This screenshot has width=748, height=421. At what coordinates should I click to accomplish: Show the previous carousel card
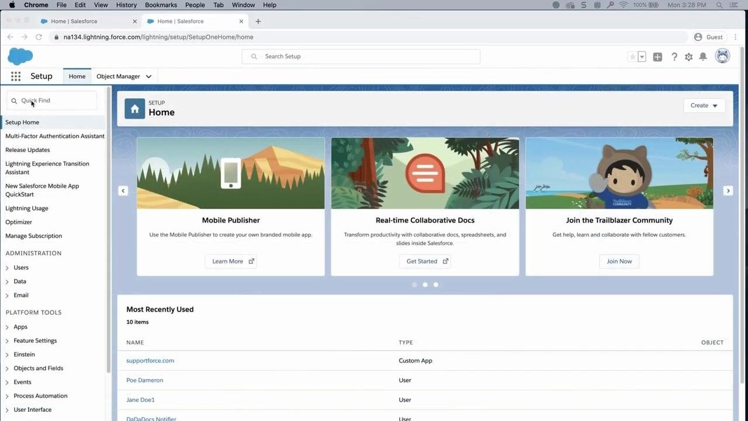pos(123,191)
